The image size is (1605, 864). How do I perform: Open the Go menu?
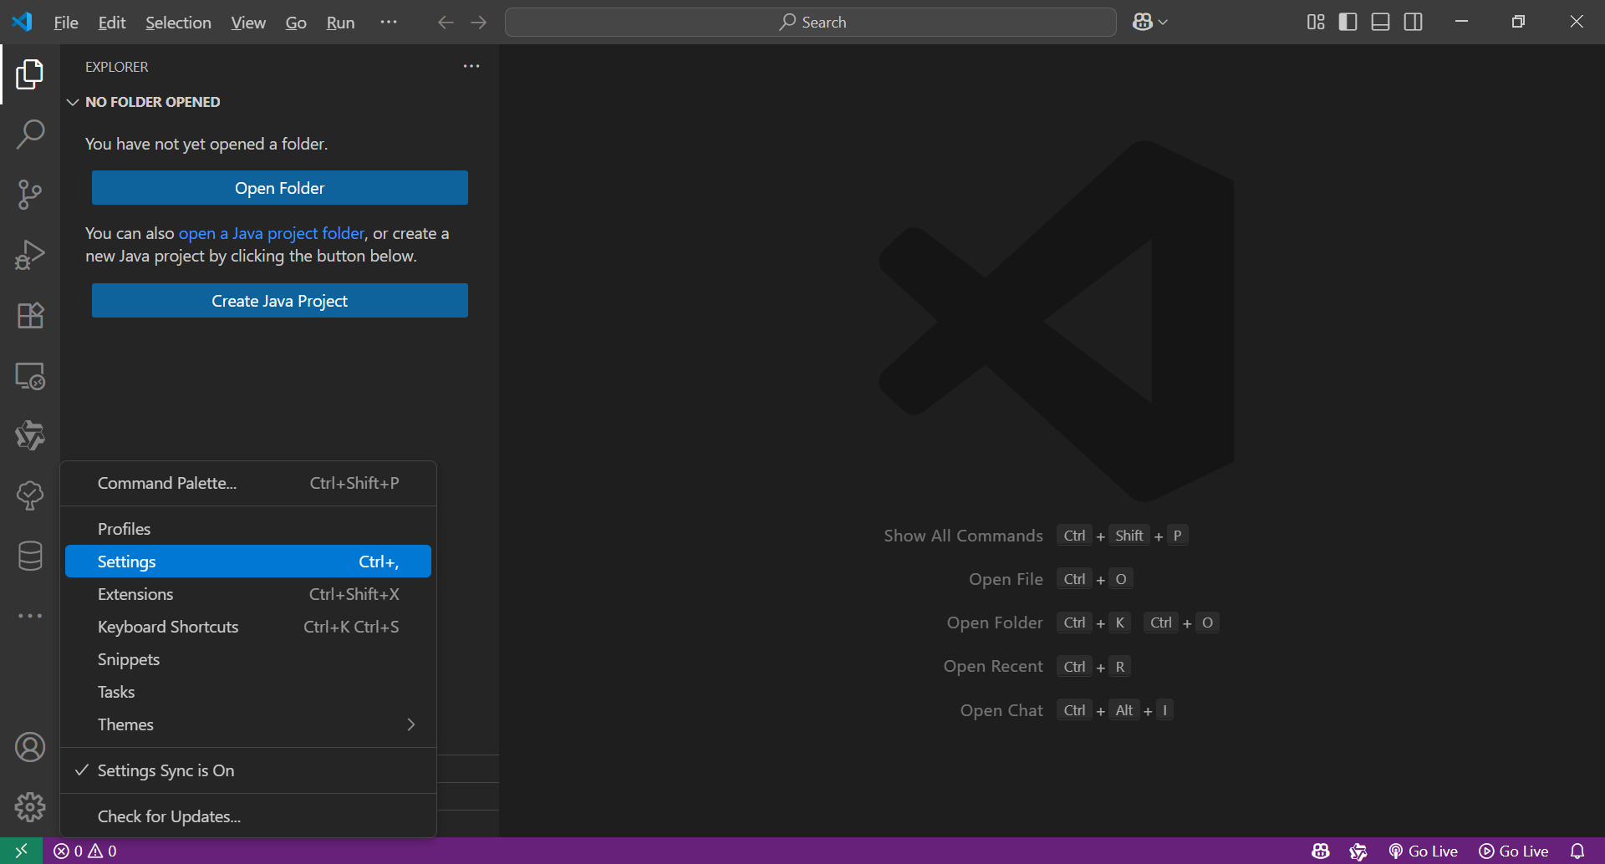coord(296,23)
